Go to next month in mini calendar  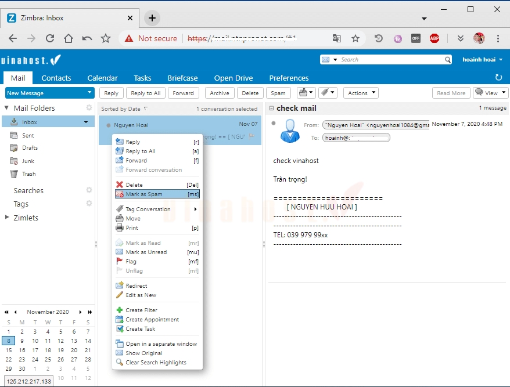80,312
